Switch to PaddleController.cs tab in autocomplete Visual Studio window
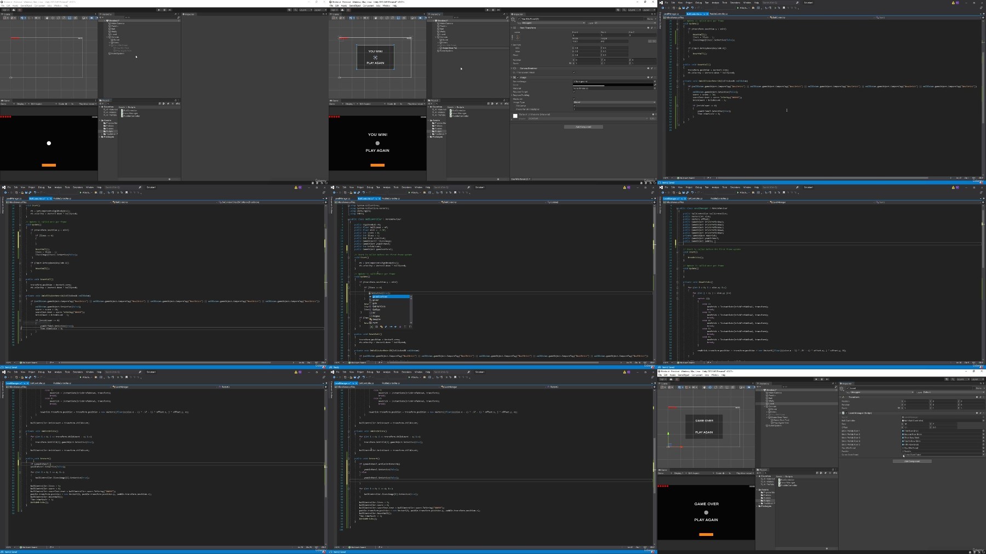 click(391, 198)
